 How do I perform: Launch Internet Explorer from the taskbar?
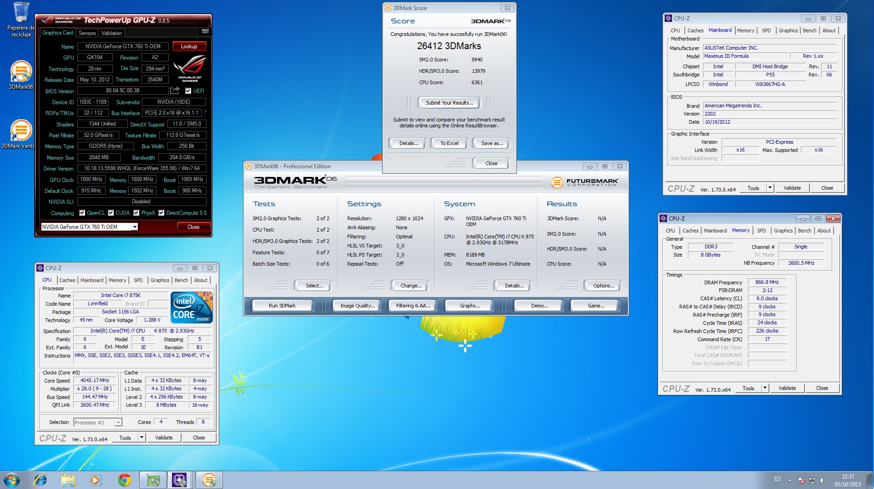(x=40, y=480)
